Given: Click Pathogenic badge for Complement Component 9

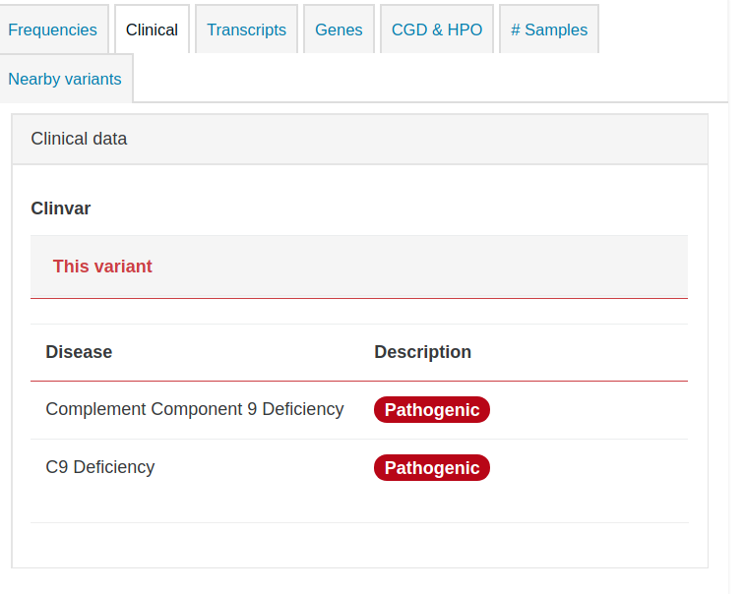Looking at the screenshot, I should pyautogui.click(x=432, y=409).
